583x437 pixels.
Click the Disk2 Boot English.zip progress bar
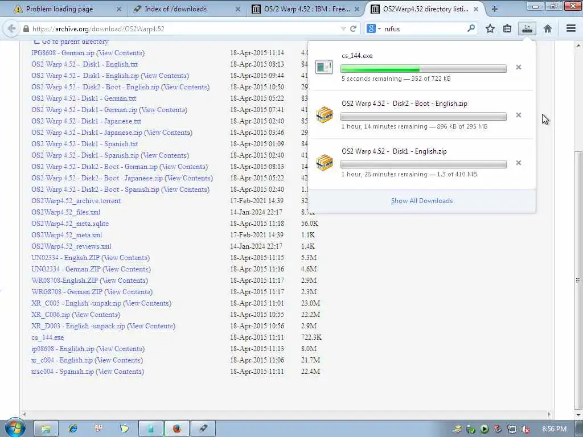tap(424, 116)
